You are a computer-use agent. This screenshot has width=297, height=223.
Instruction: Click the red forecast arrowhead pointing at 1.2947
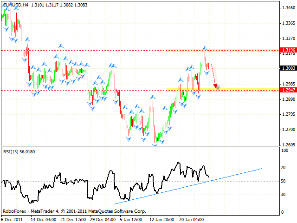pos(216,85)
